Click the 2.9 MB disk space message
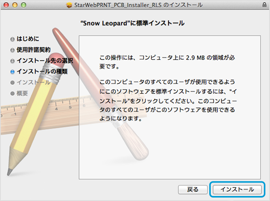 click(167, 62)
